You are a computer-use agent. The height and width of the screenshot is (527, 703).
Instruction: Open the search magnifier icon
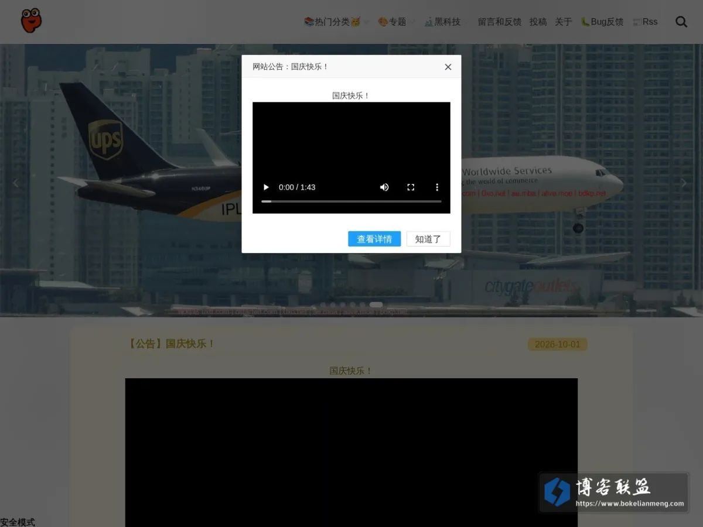tap(681, 22)
